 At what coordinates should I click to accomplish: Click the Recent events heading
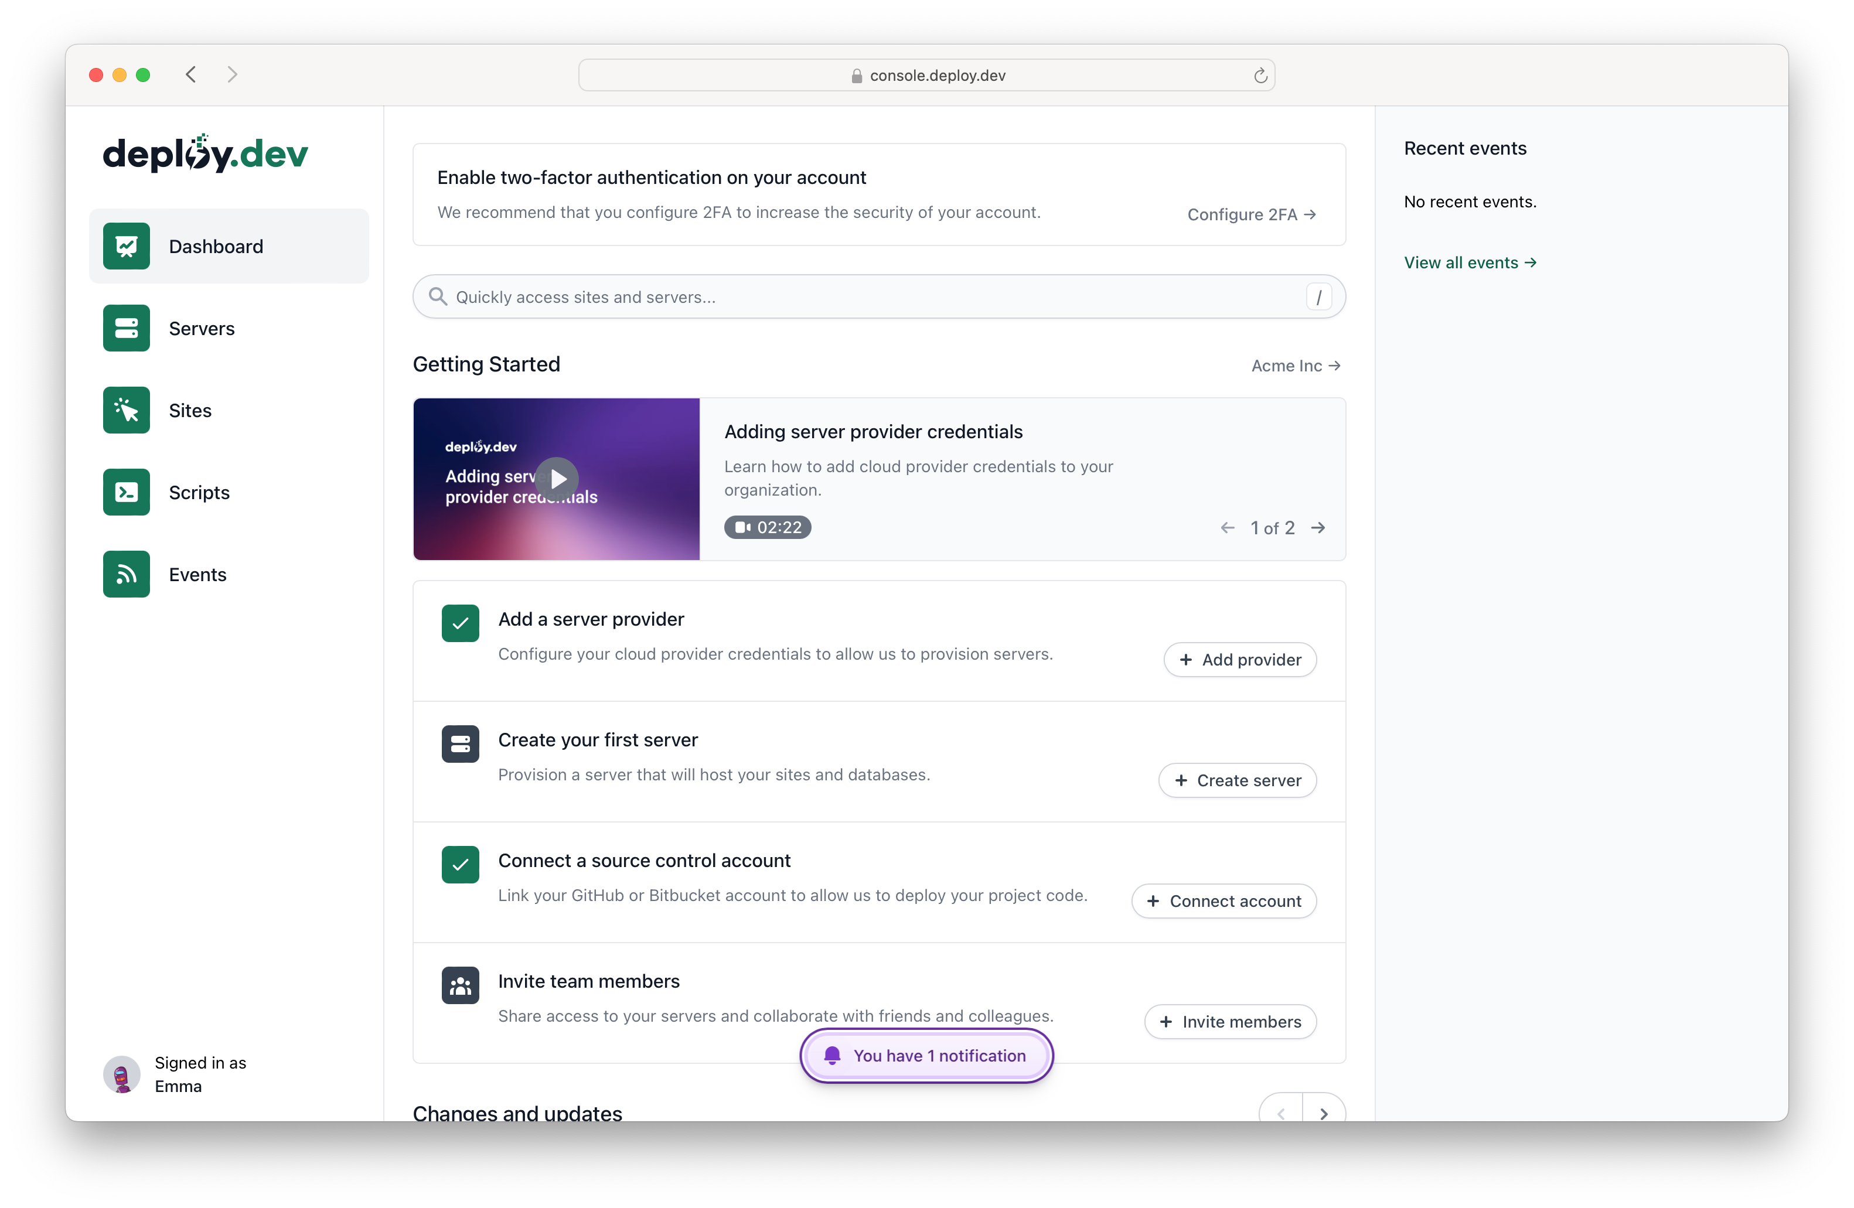pos(1464,148)
